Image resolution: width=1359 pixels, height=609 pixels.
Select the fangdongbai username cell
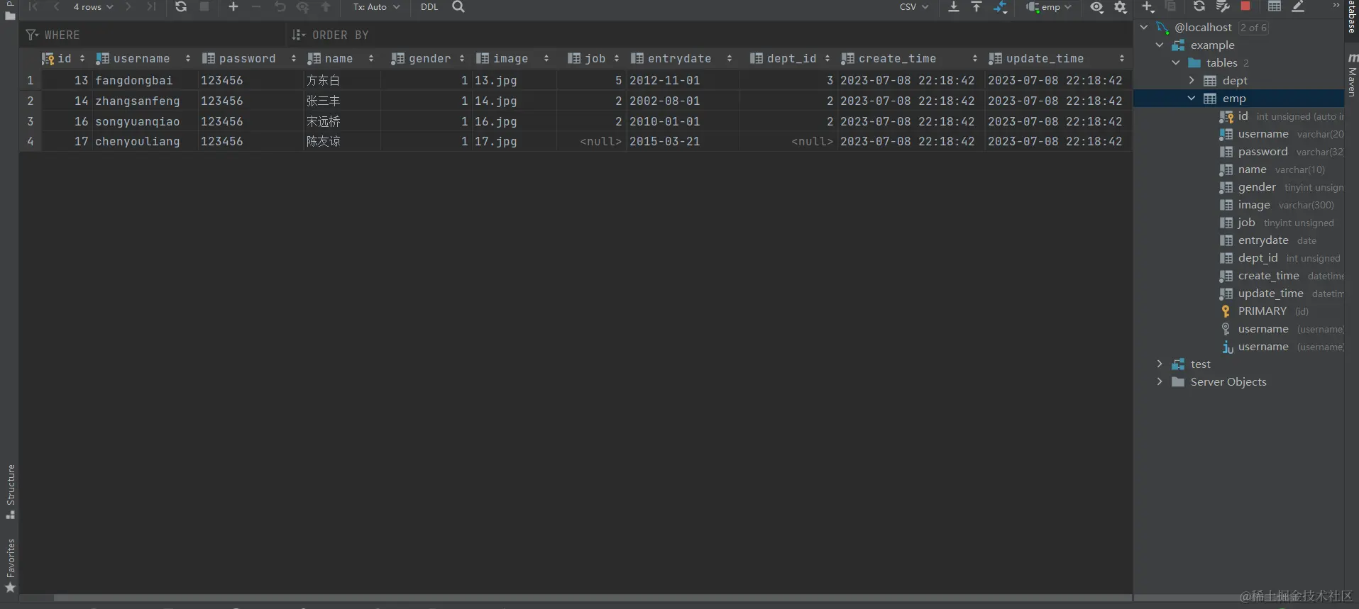point(145,80)
